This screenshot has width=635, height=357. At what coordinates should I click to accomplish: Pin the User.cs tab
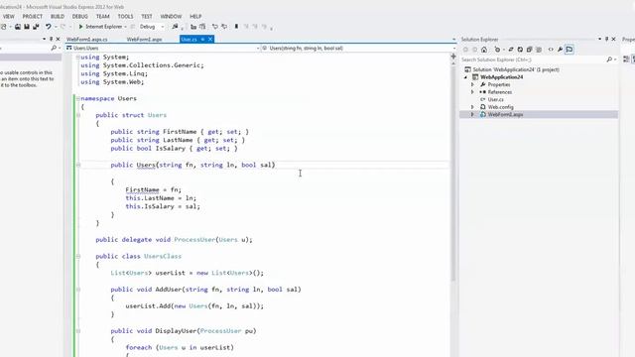[x=202, y=40]
